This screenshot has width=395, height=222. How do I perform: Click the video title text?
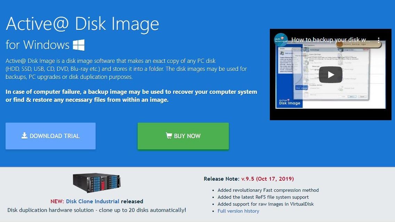coord(331,40)
